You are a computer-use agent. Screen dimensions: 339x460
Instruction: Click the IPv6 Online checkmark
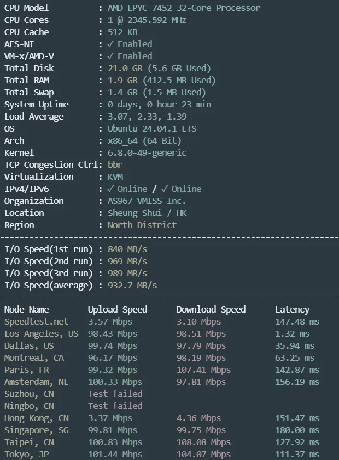pyautogui.click(x=165, y=189)
